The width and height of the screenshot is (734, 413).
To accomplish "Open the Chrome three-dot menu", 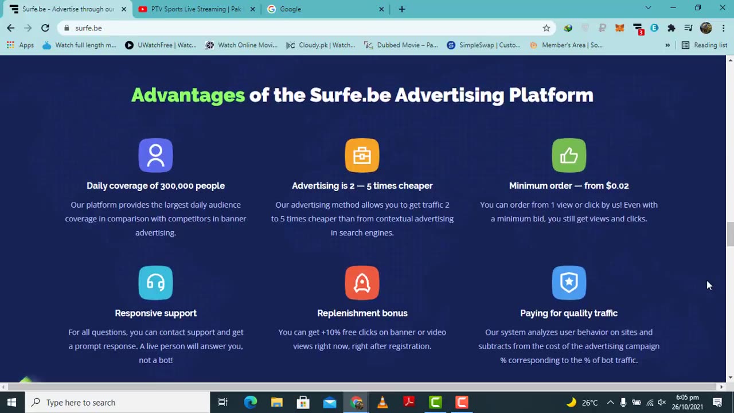I will (723, 28).
